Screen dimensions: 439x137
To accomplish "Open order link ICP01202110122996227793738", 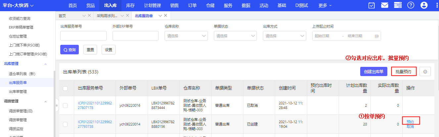I will (95, 124).
